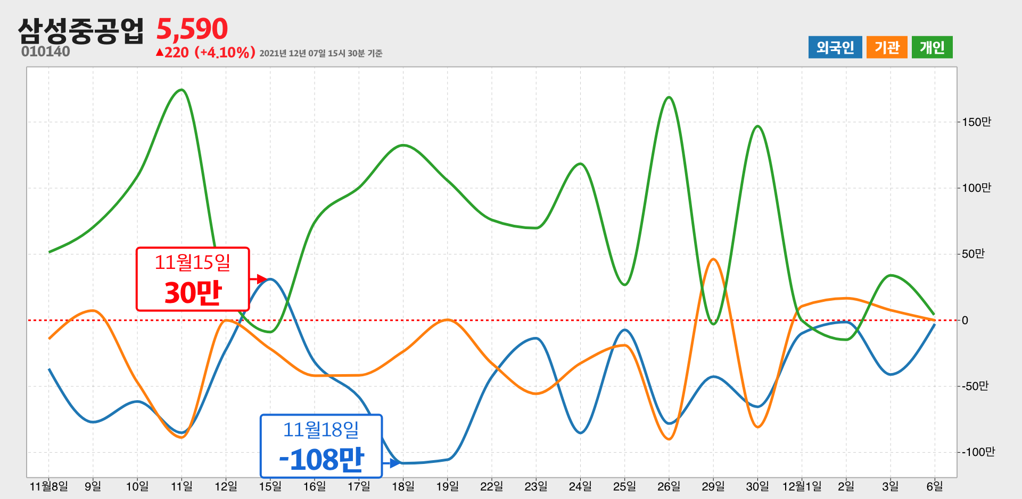Screen dimensions: 1022x499
Task: Click the 50만 y-axis label
Action: 973,254
